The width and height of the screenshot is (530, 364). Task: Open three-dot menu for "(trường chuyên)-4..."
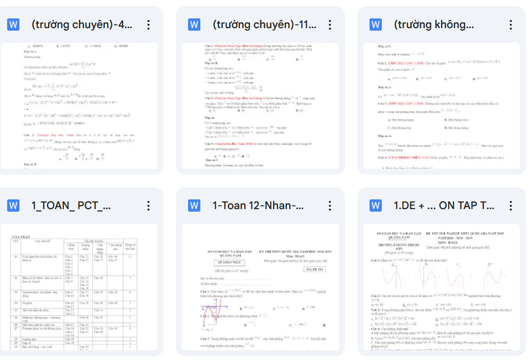[148, 25]
